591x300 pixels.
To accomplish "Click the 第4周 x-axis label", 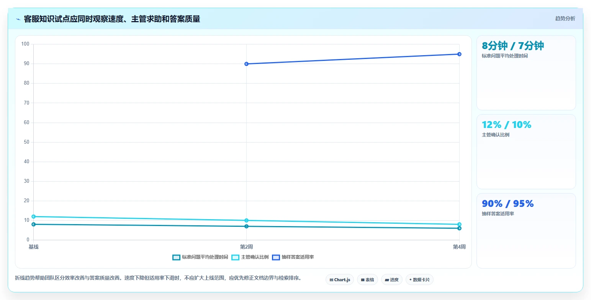I will [x=459, y=247].
